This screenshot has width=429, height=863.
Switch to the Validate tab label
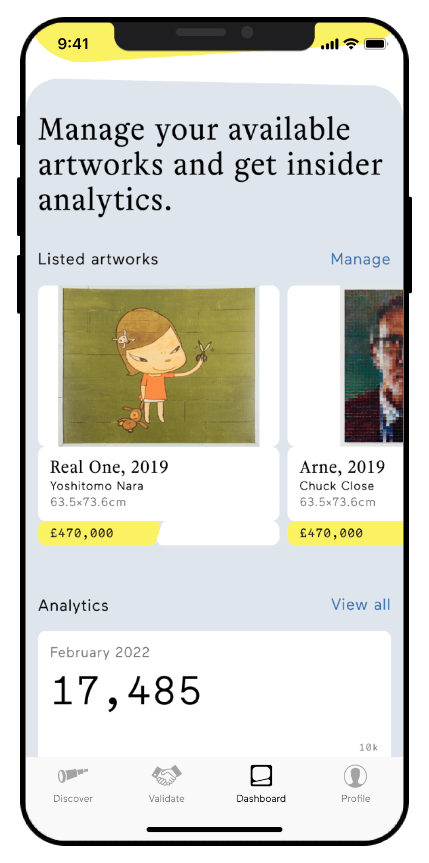coord(167,798)
